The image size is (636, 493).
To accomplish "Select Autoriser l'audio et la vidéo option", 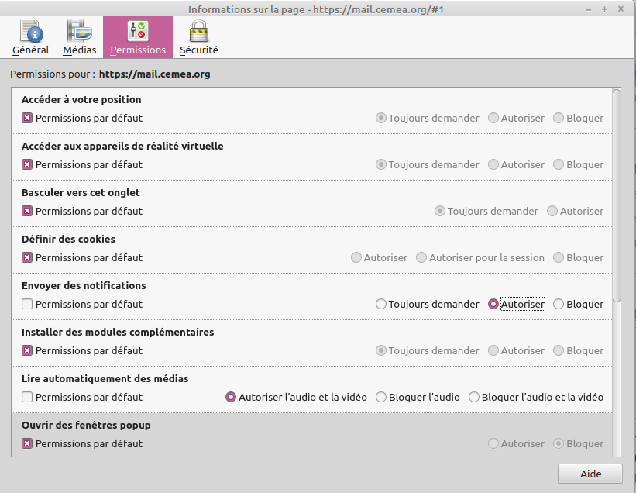I will pos(231,398).
